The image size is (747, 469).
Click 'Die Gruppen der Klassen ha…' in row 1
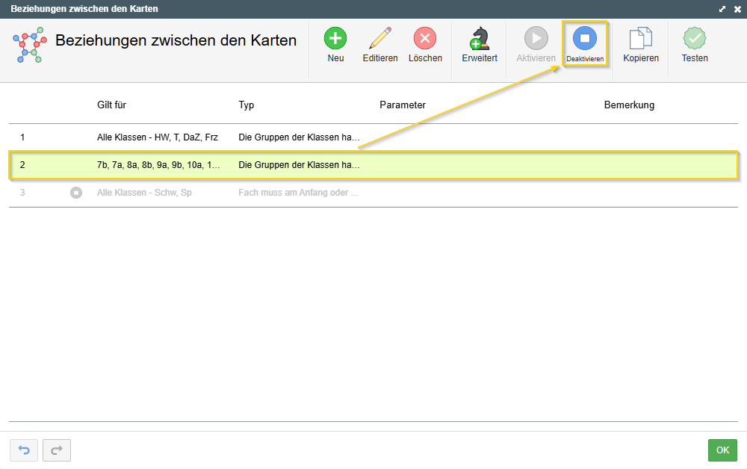click(299, 137)
